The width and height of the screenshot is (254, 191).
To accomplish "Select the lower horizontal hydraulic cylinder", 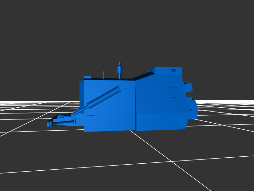I will pyautogui.click(x=64, y=121).
